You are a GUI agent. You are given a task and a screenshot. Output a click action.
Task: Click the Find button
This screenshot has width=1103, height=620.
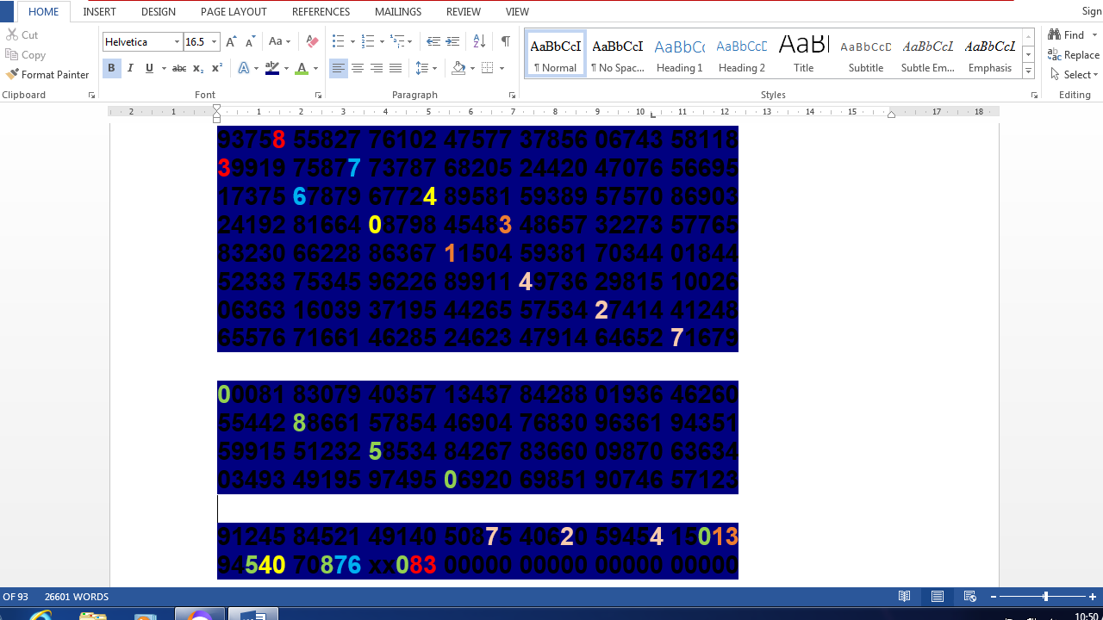click(x=1067, y=35)
